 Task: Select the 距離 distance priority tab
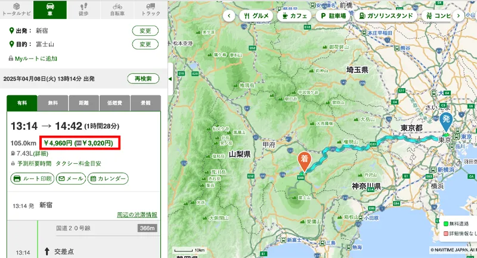coord(83,103)
